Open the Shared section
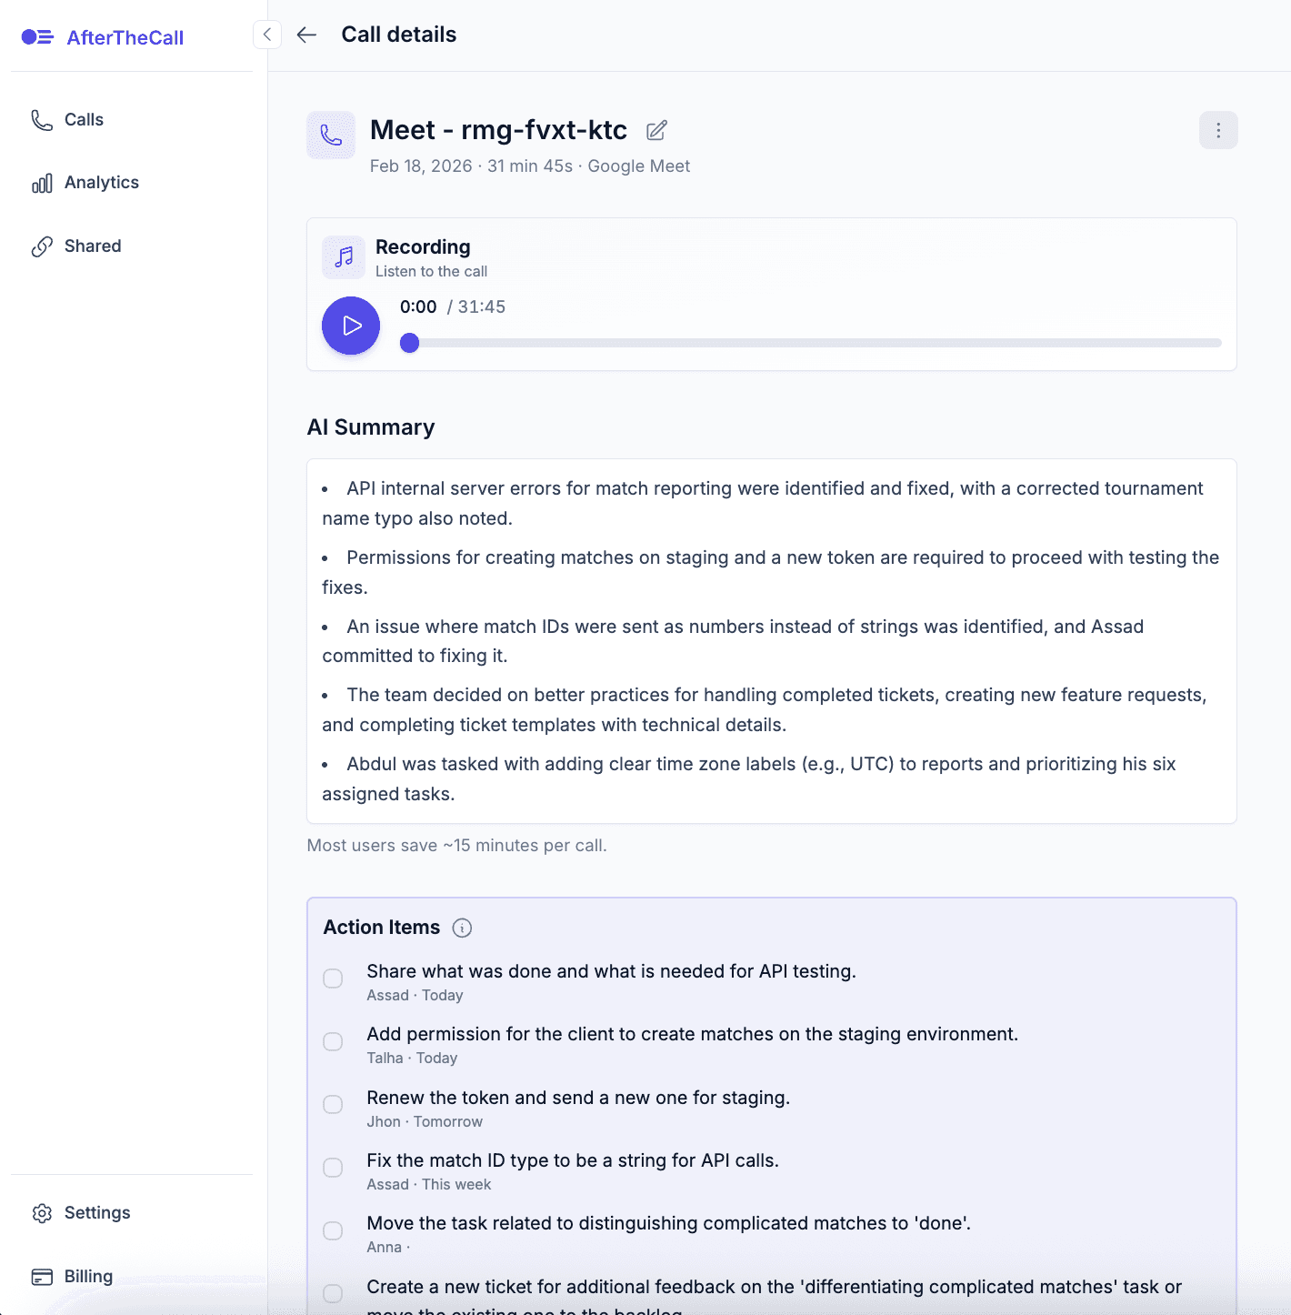Image resolution: width=1291 pixels, height=1315 pixels. coord(92,246)
